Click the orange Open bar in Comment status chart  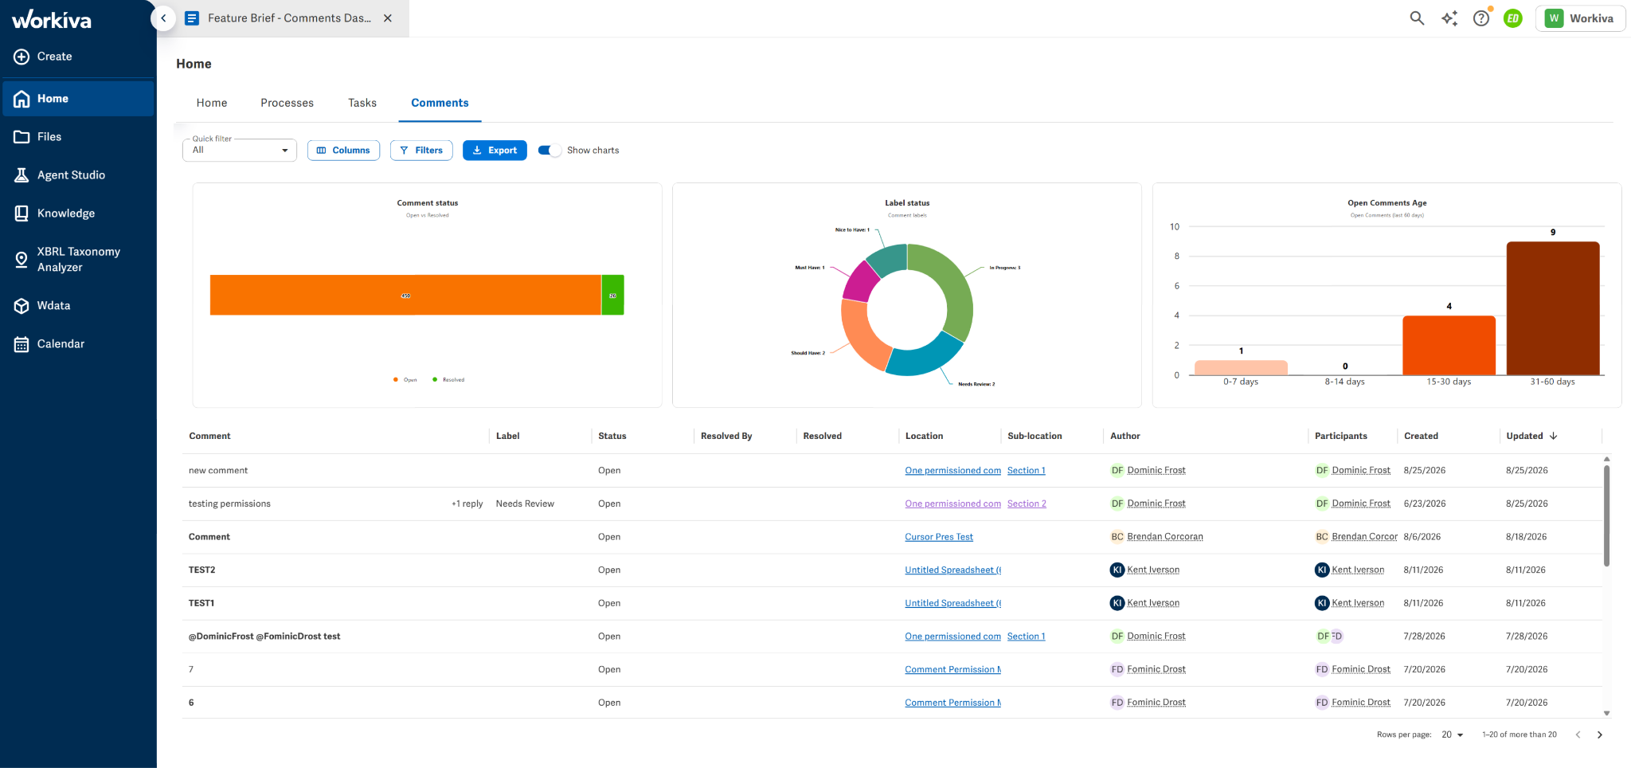click(x=405, y=295)
